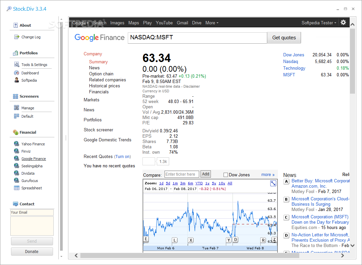Viewport: 362px width, 265px height.
Task: Open Google settings gear icon
Action: point(343,22)
